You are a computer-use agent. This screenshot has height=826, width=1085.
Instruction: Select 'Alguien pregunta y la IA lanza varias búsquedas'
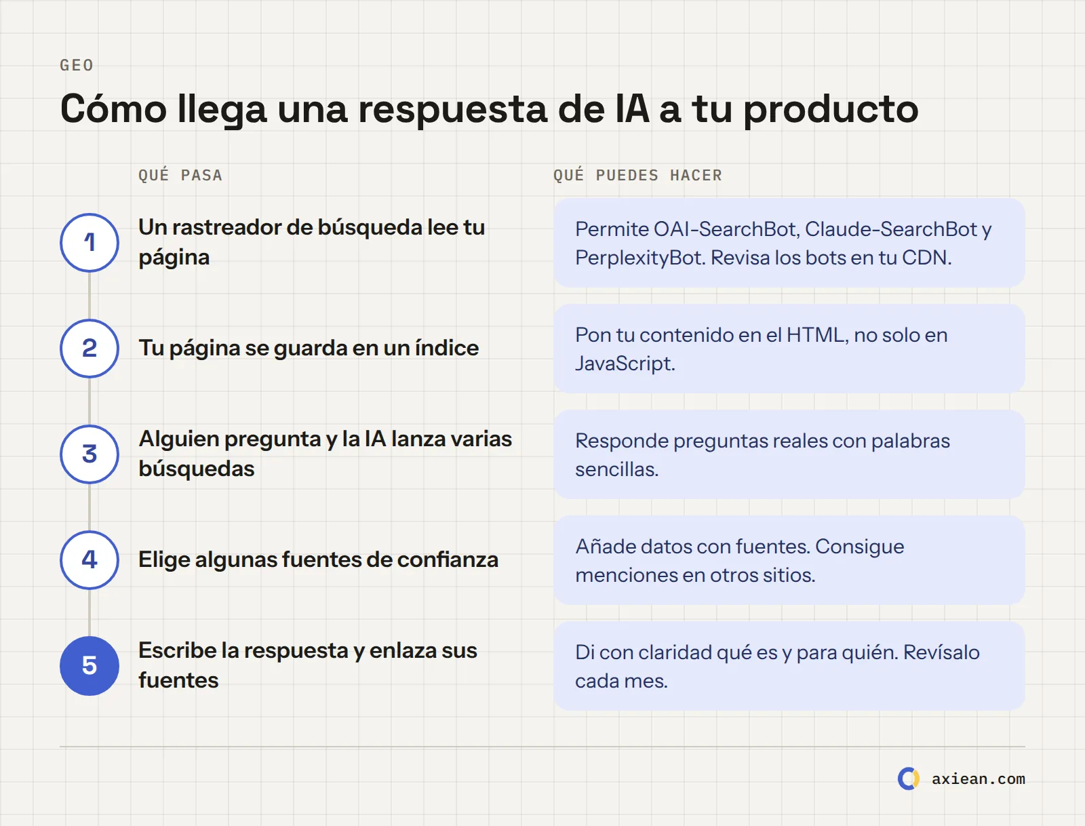click(325, 454)
